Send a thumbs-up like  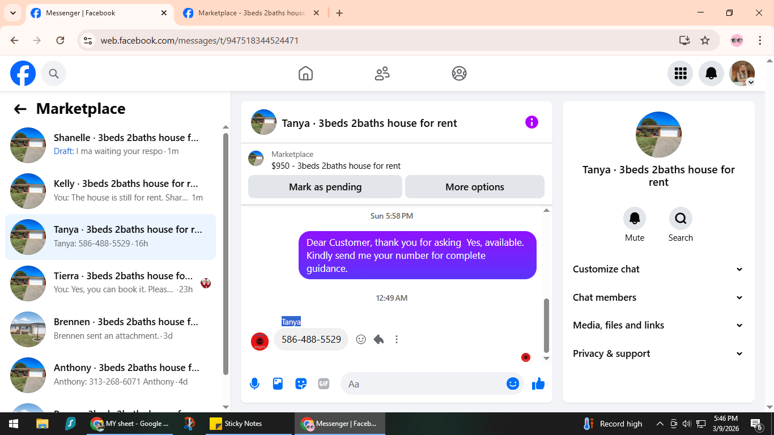click(x=538, y=384)
